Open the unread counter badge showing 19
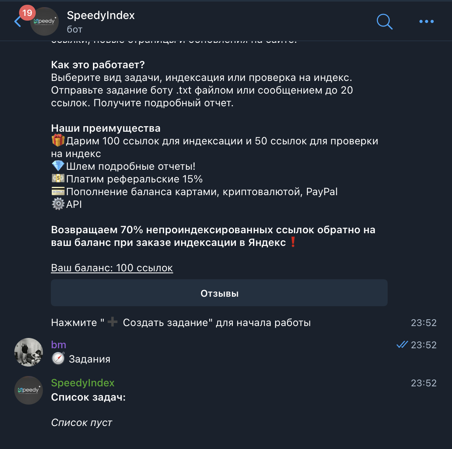Image resolution: width=452 pixels, height=449 pixels. 27,13
